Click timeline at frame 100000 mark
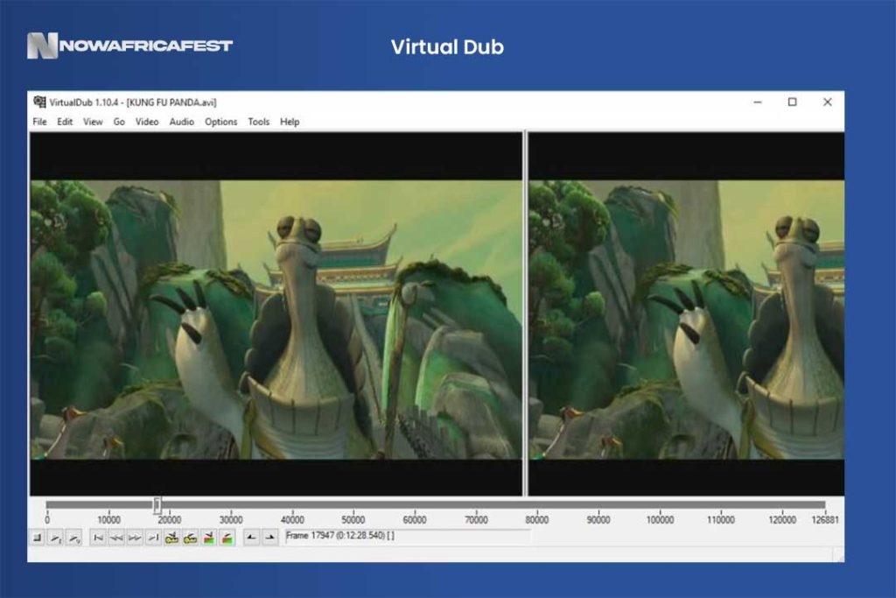This screenshot has width=896, height=598. [660, 505]
